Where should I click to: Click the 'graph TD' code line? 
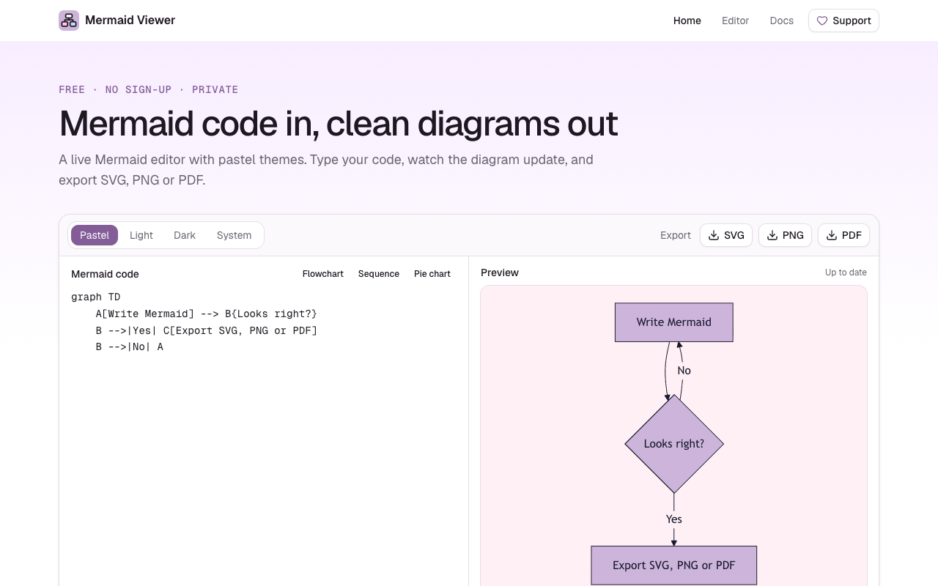(x=95, y=297)
